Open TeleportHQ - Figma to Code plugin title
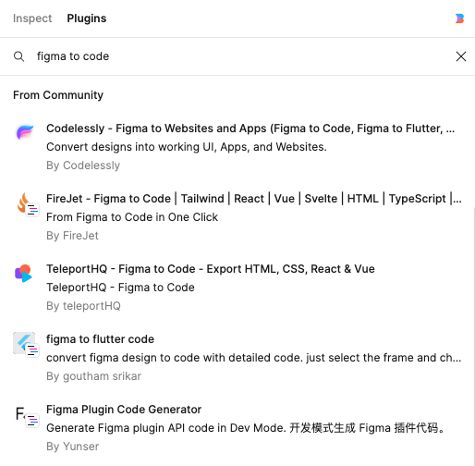 211,269
